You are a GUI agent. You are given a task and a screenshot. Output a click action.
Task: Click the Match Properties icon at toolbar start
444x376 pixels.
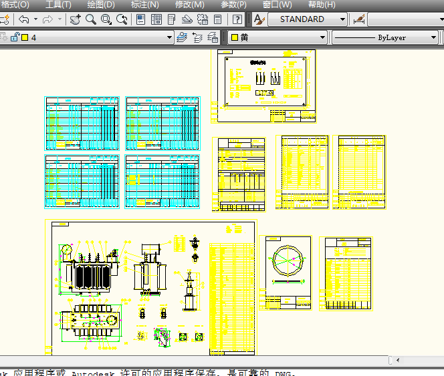[x=5, y=19]
